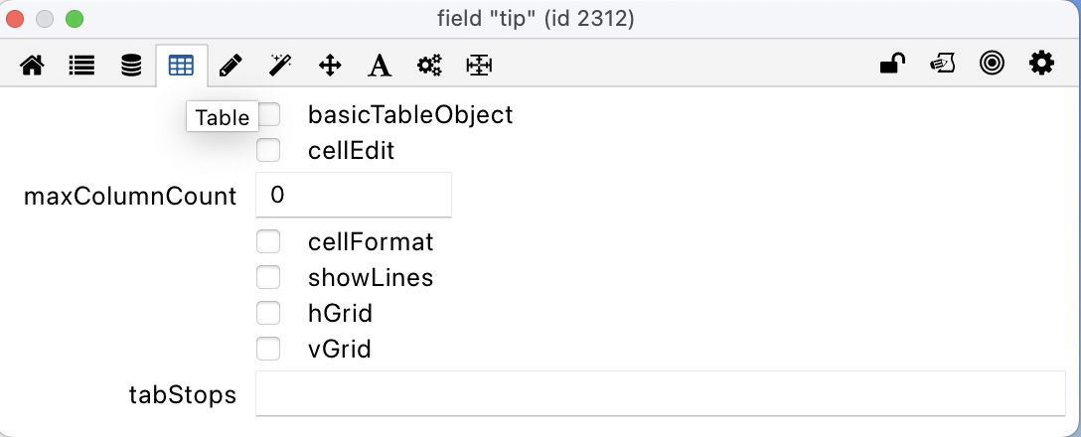Open the inspector settings gear
1081x437 pixels.
click(1041, 65)
